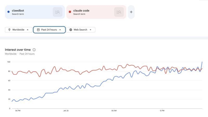Click the 06 AM marker on time axis
The height and width of the screenshot is (117, 208).
[x=114, y=111]
